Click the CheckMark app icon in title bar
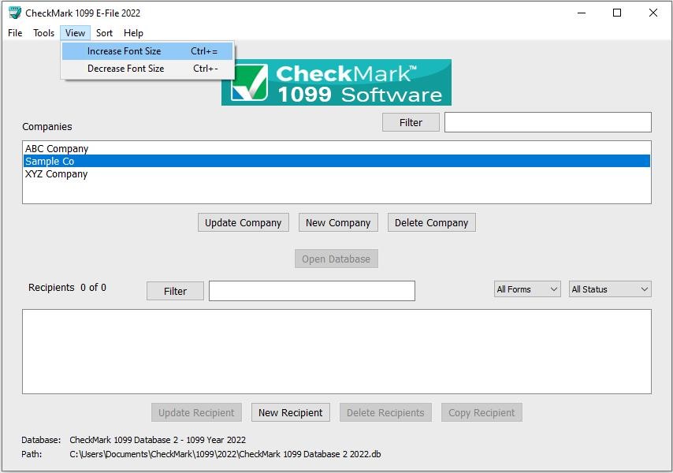 (x=14, y=13)
